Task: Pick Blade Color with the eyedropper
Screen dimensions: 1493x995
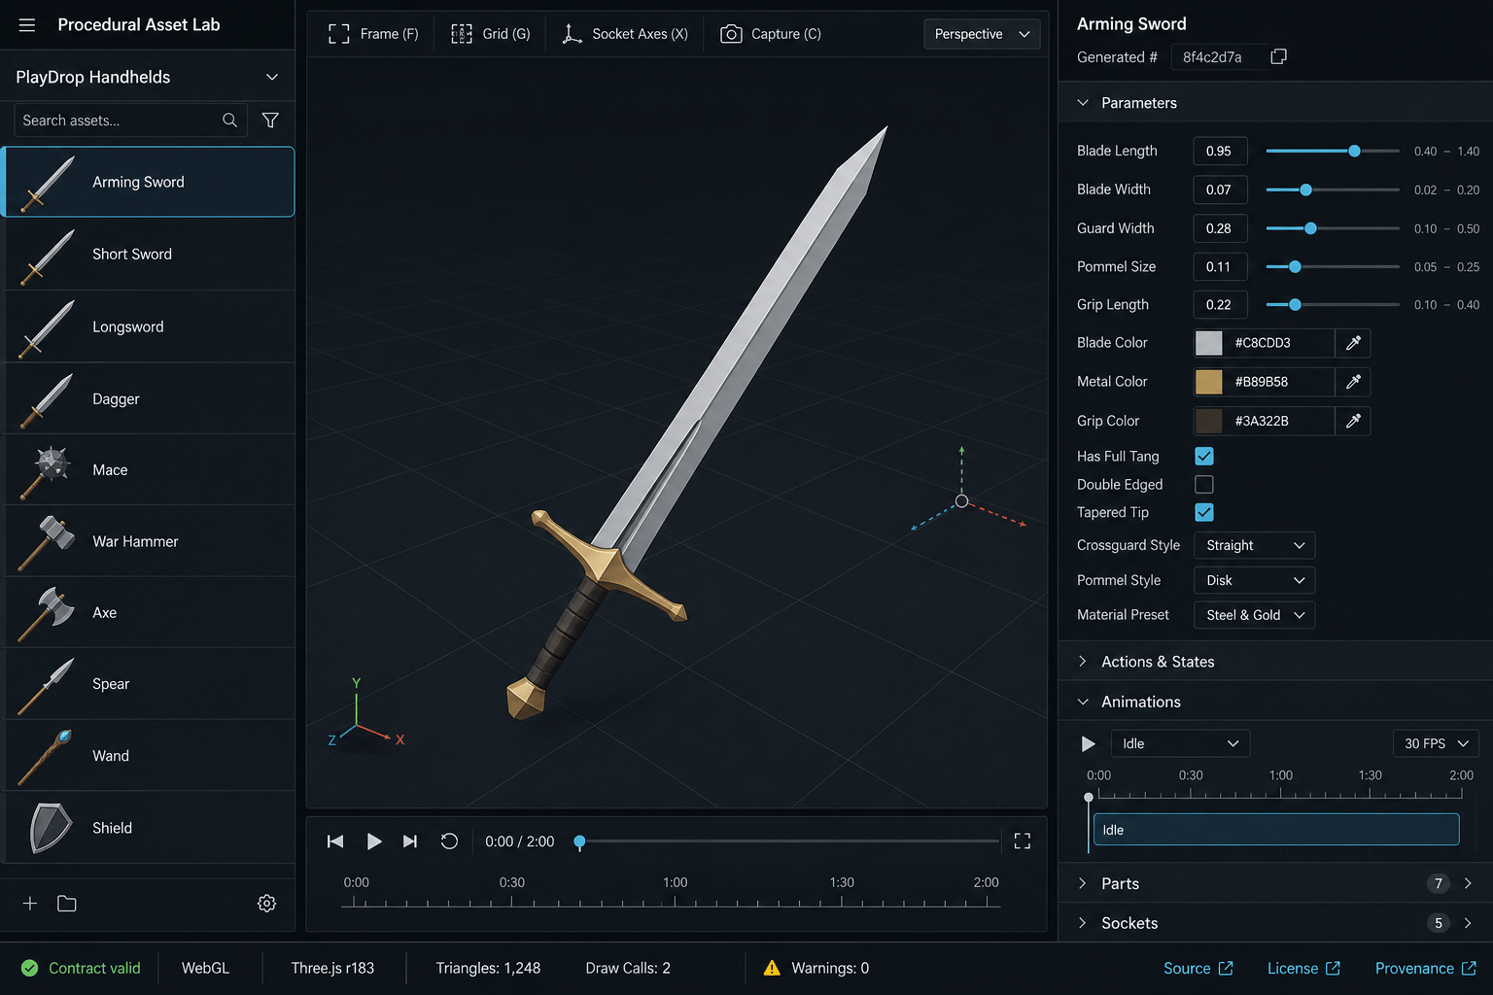Action: pos(1353,343)
